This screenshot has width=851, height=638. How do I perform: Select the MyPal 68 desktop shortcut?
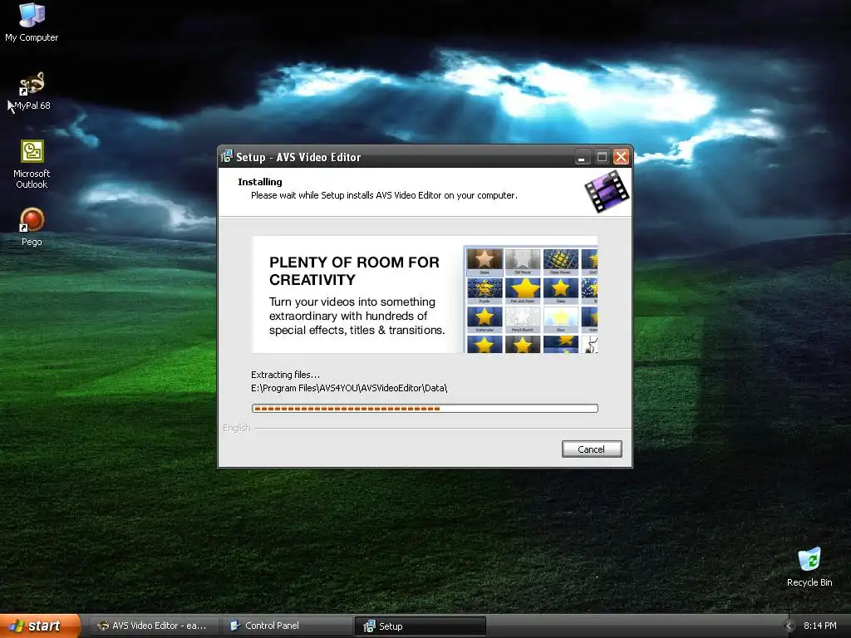(32, 91)
